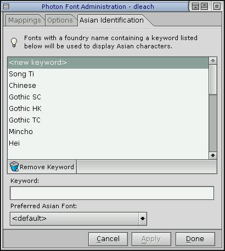
Task: Click the Done button
Action: (195, 239)
